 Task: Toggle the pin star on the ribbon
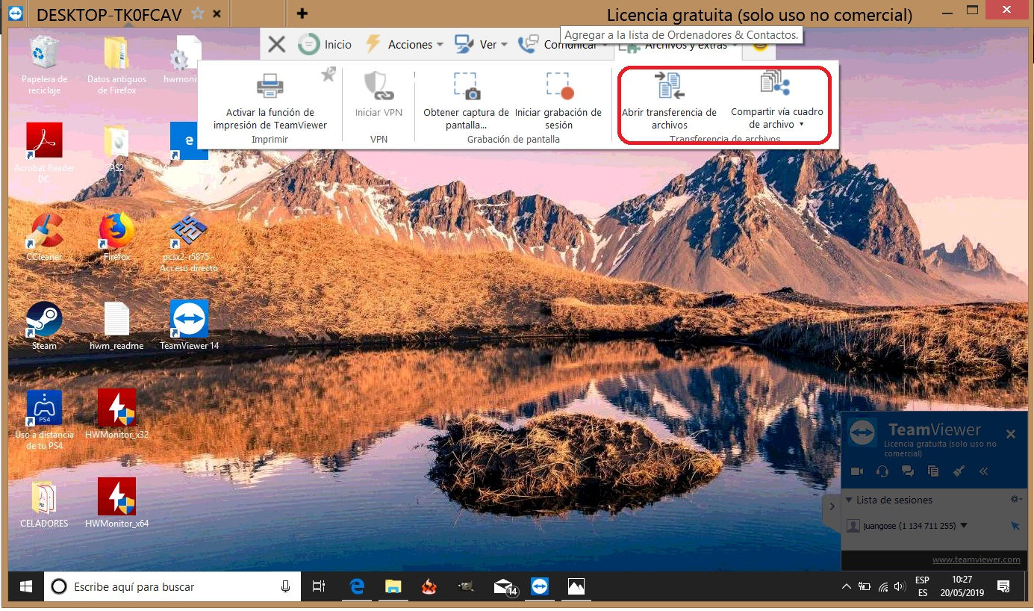(x=328, y=74)
